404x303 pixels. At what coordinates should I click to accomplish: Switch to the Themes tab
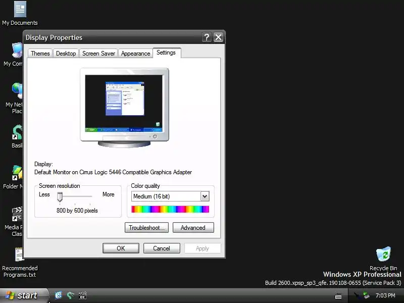pyautogui.click(x=40, y=54)
